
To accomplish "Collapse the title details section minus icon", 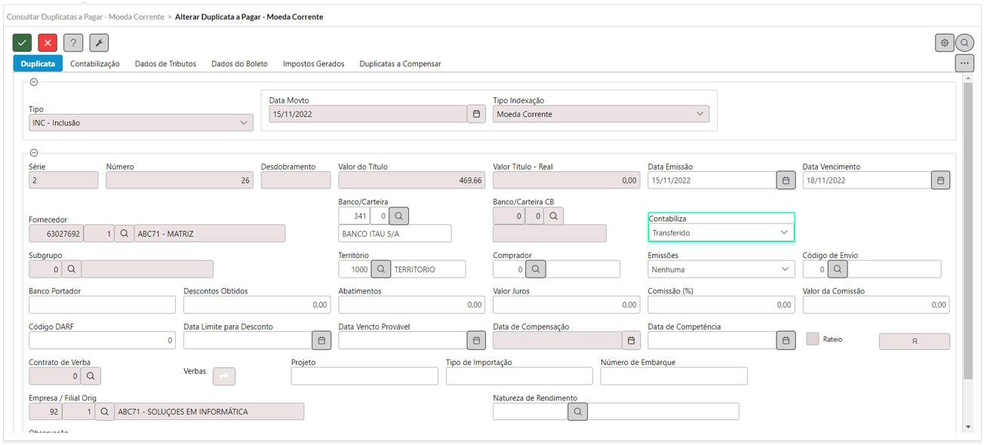I will coord(34,152).
